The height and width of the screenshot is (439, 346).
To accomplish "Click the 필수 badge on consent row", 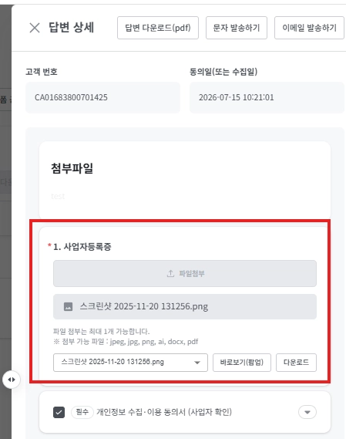I will pos(82,412).
